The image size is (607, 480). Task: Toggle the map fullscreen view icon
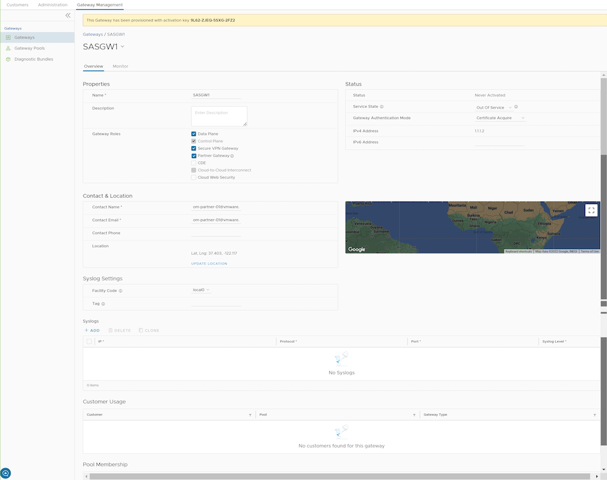pos(591,210)
